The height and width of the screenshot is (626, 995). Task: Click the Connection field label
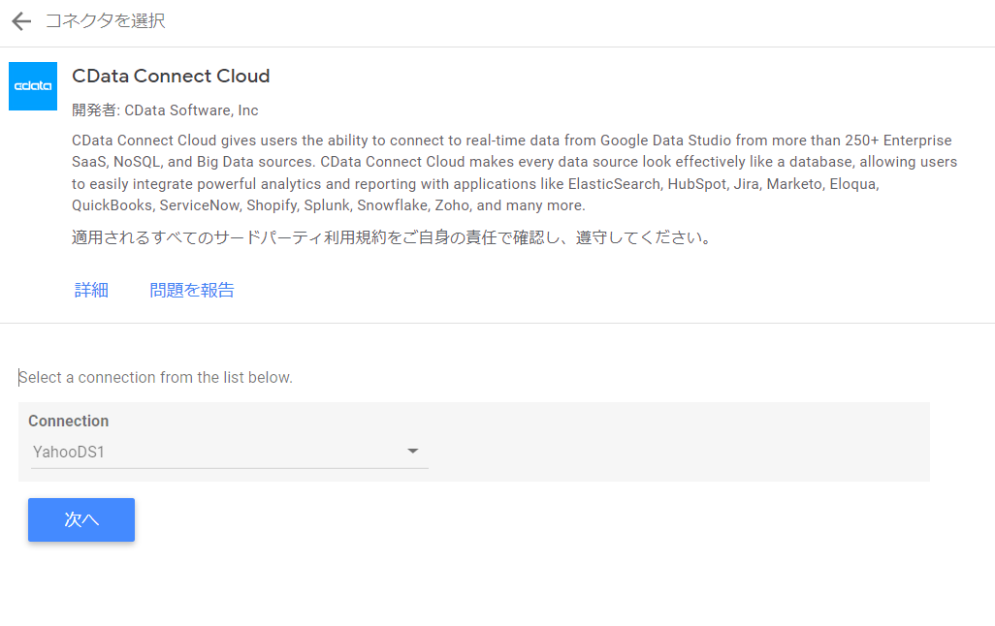pyautogui.click(x=69, y=422)
